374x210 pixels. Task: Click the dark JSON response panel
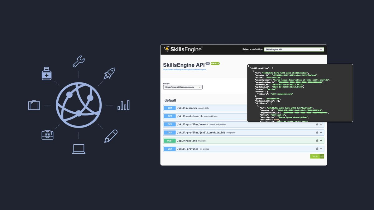coord(300,93)
